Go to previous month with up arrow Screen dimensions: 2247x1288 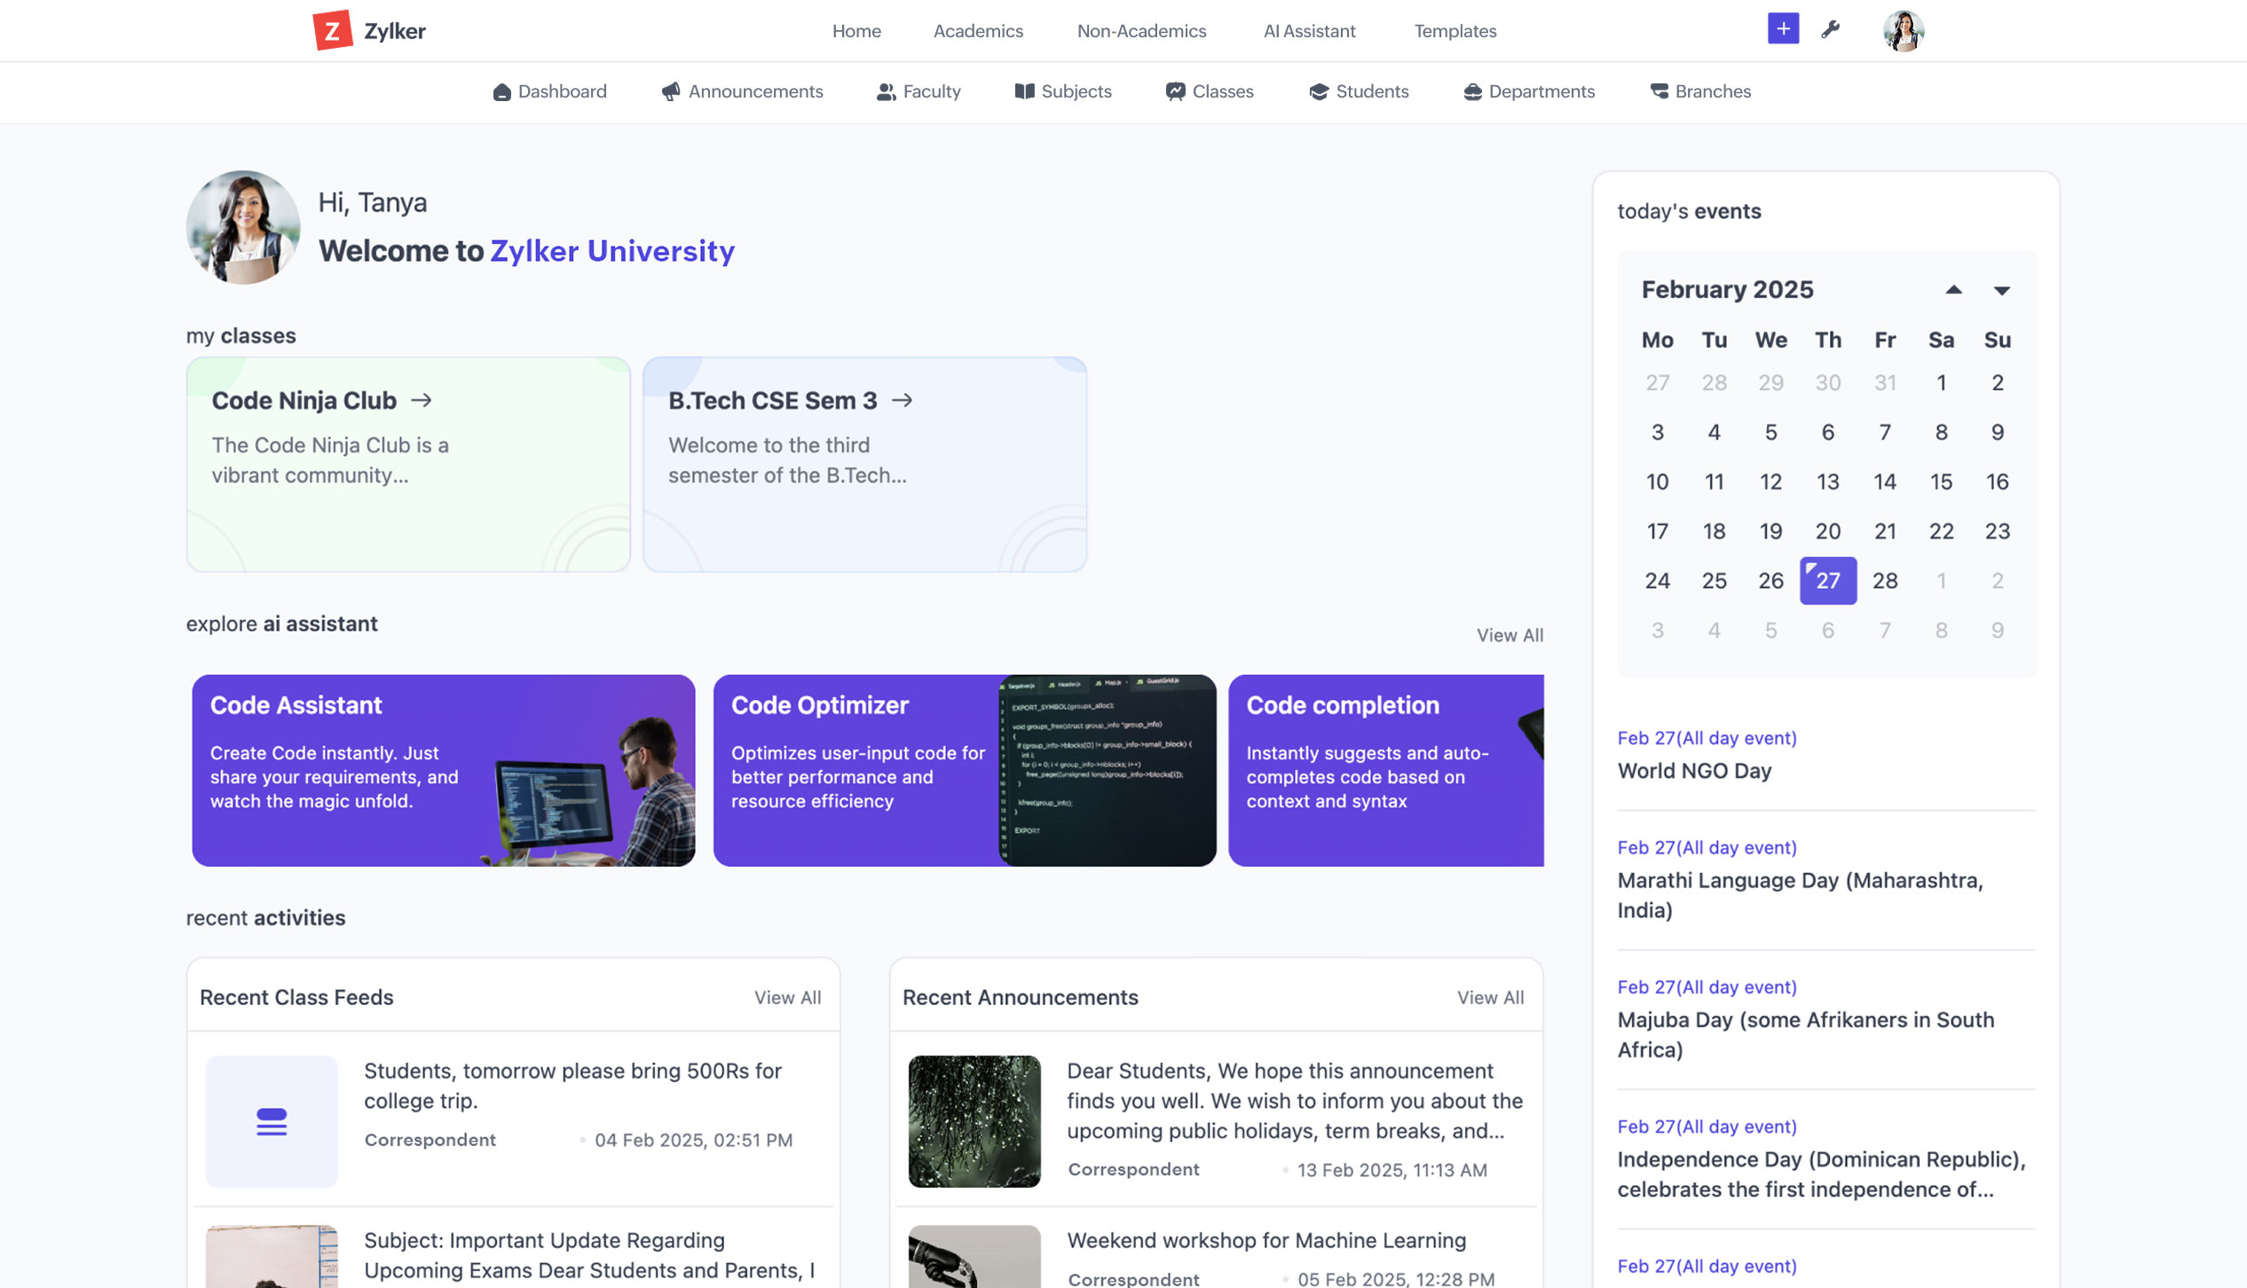pyautogui.click(x=1953, y=290)
